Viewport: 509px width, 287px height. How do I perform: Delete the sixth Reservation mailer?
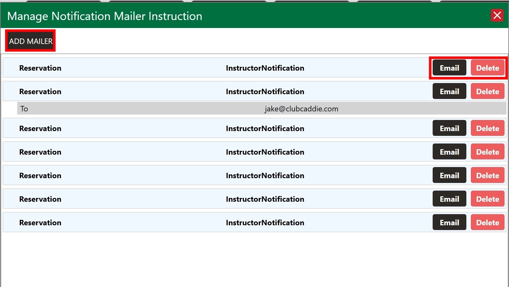click(487, 199)
